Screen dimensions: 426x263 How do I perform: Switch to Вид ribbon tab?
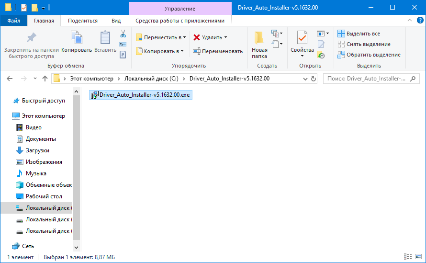[x=116, y=21]
